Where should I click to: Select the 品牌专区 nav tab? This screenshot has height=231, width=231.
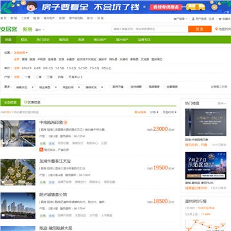point(144,40)
